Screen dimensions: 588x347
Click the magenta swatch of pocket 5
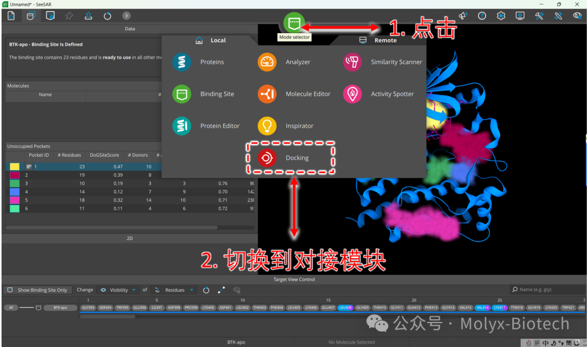click(x=15, y=200)
